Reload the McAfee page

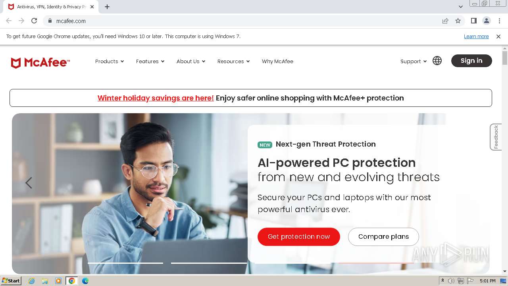[x=34, y=21]
